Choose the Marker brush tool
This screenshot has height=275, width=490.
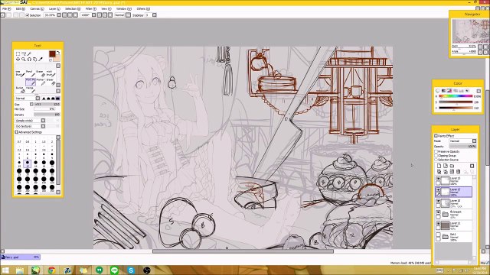click(41, 82)
